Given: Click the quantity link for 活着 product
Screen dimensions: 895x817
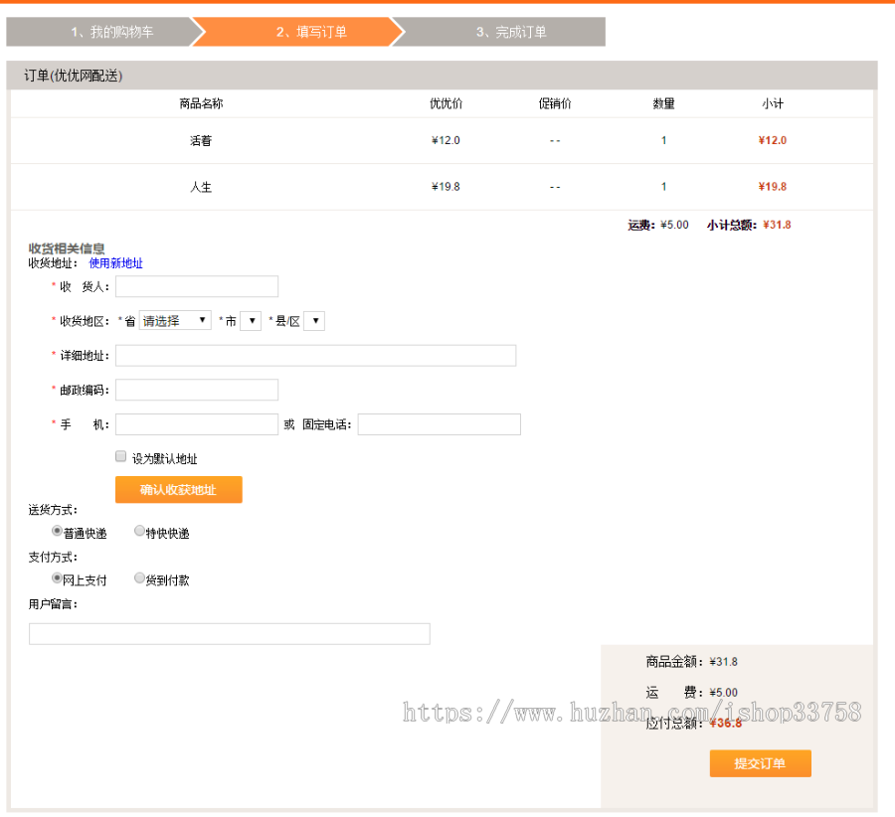Looking at the screenshot, I should tap(663, 140).
